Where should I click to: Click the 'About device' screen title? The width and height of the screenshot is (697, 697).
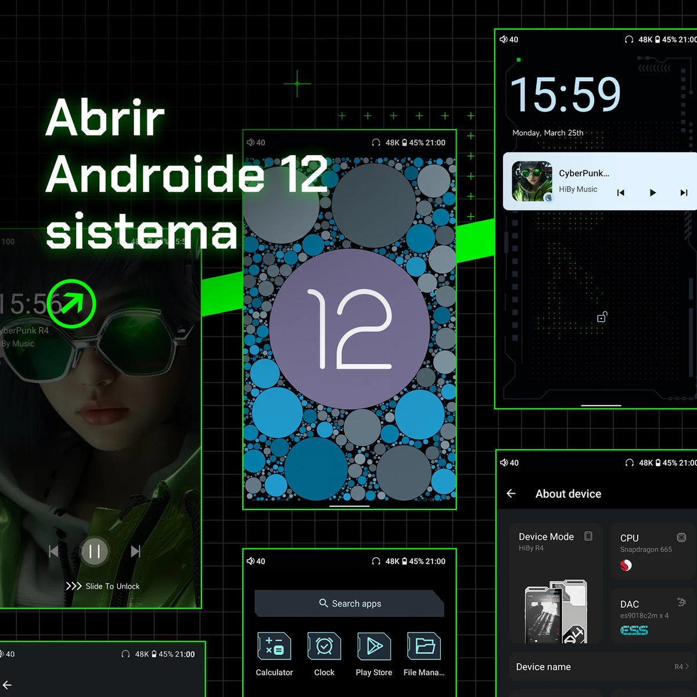pyautogui.click(x=568, y=494)
